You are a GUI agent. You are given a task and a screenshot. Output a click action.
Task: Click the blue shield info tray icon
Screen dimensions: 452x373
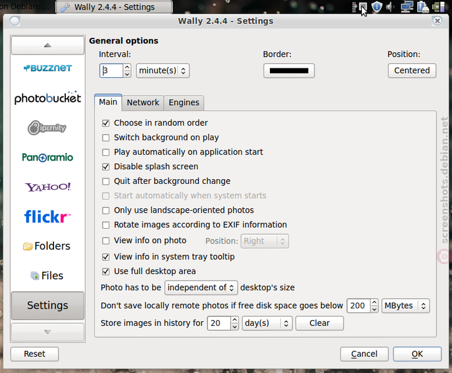377,7
